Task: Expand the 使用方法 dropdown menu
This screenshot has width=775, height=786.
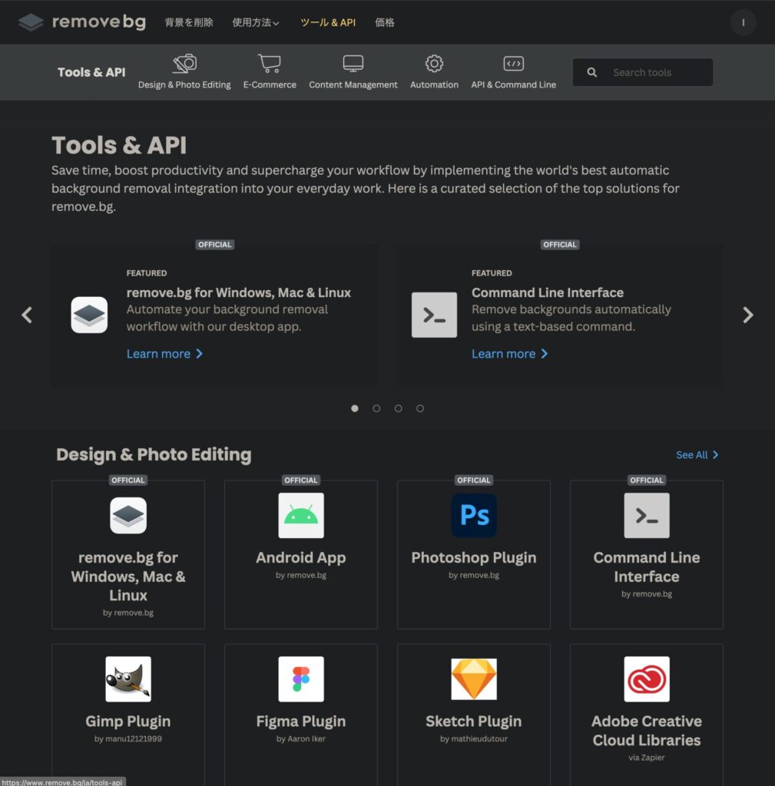Action: tap(256, 23)
